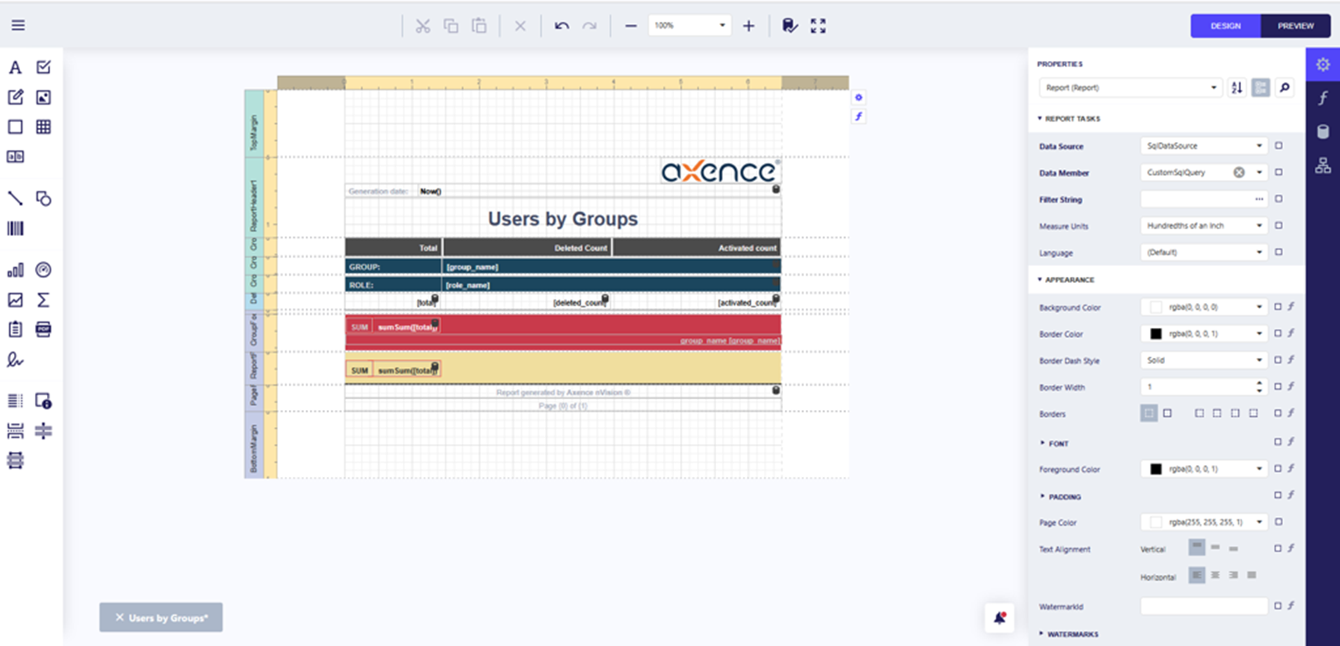
Task: Toggle the Background Color property marker
Action: (1278, 307)
